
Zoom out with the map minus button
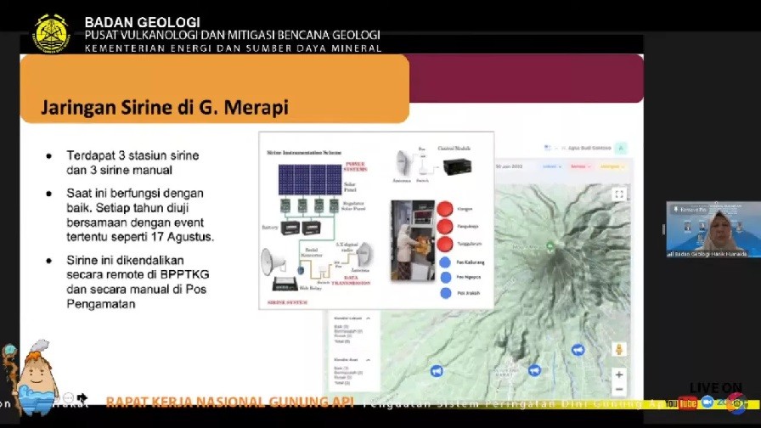619,389
